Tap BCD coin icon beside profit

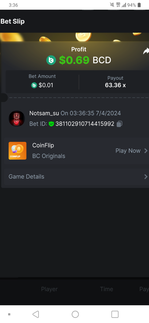point(51,60)
